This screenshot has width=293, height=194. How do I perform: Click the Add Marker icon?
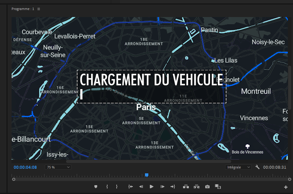pyautogui.click(x=96, y=187)
